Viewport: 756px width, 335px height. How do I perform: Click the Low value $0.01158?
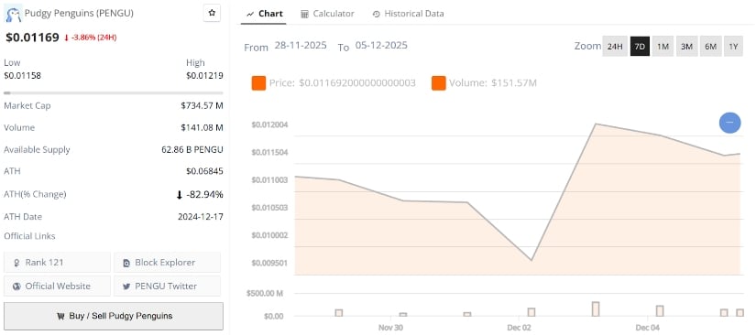pos(22,76)
